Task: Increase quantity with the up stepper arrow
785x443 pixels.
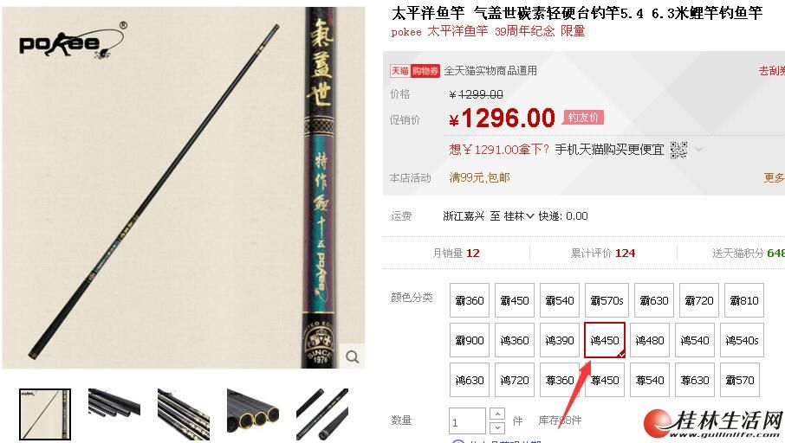Action: click(497, 414)
